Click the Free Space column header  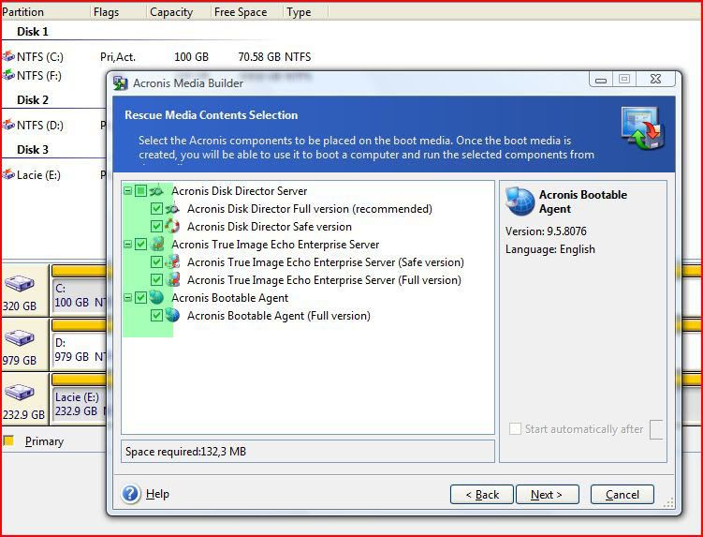240,12
